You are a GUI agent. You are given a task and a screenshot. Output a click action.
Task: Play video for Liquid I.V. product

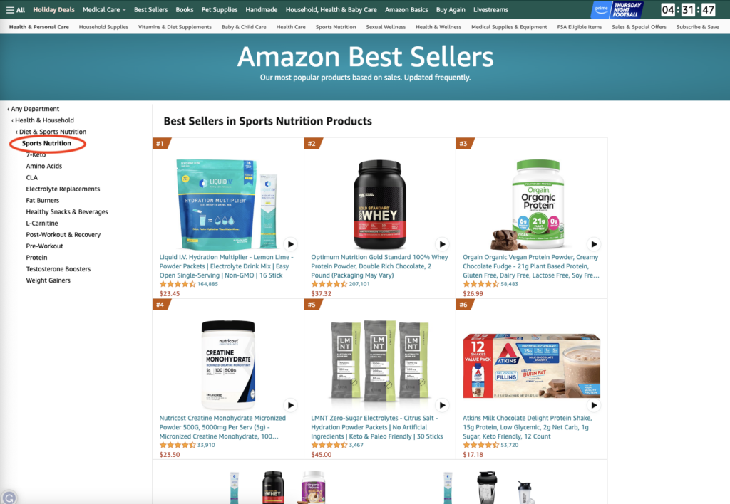point(291,244)
